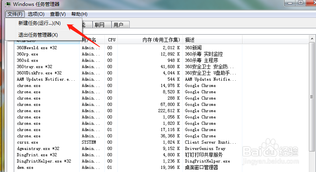Click the 桌面窗口管理器 description

pos(201,167)
